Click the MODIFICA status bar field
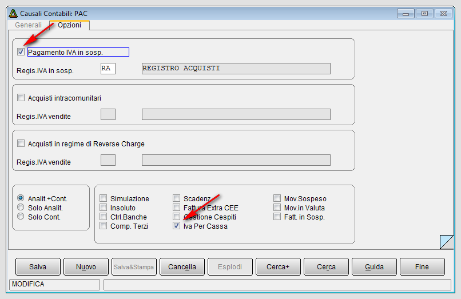This screenshot has height=299, width=461. (55, 284)
